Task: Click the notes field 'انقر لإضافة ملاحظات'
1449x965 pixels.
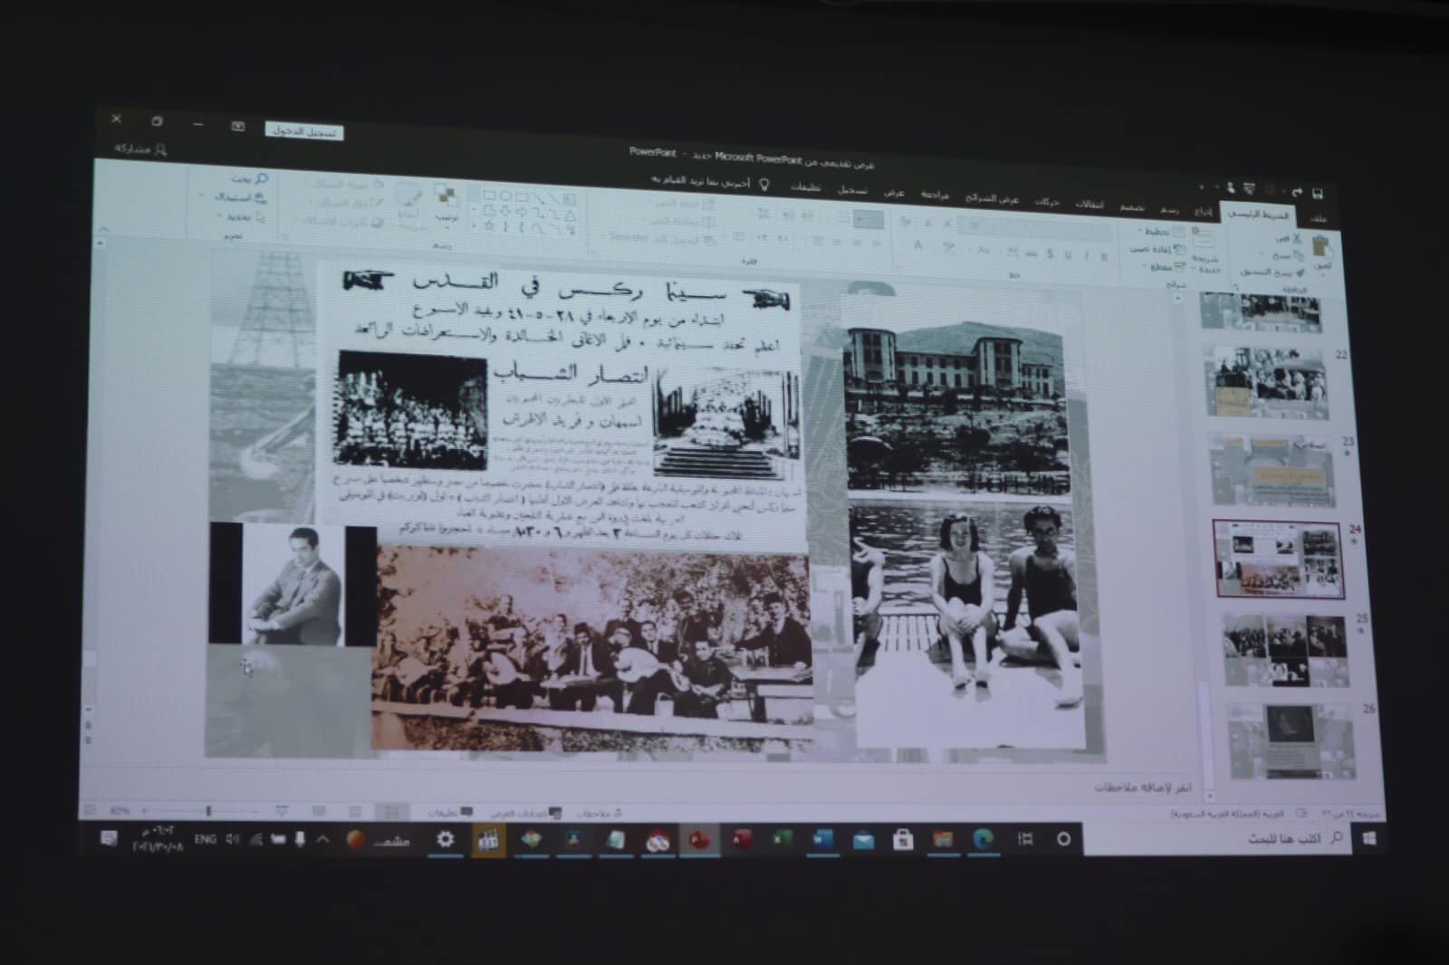Action: click(1142, 788)
